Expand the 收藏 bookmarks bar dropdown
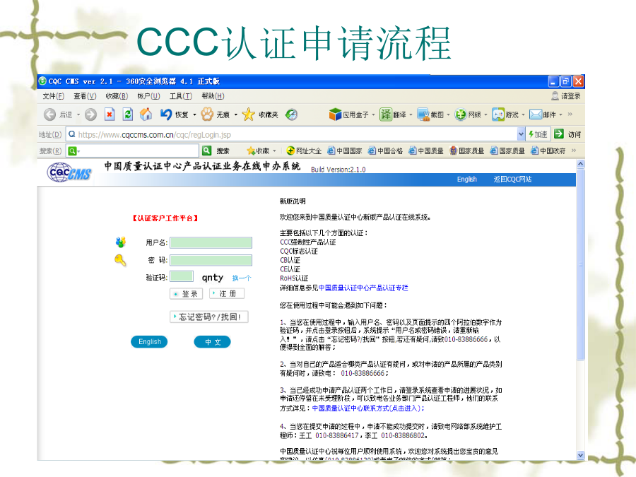The width and height of the screenshot is (636, 477). (x=275, y=151)
